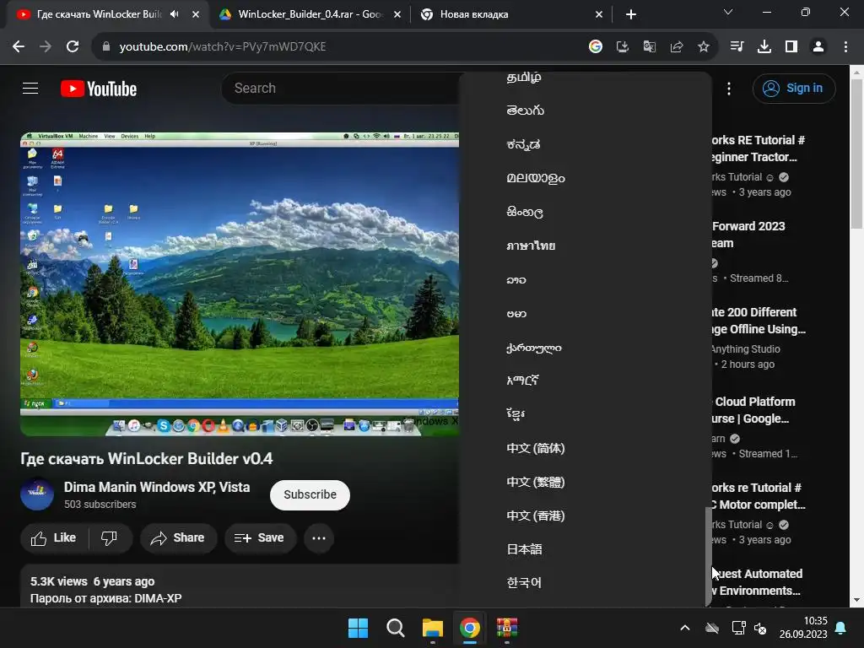Like the video
Viewport: 864px width, 648px height.
pyautogui.click(x=54, y=537)
